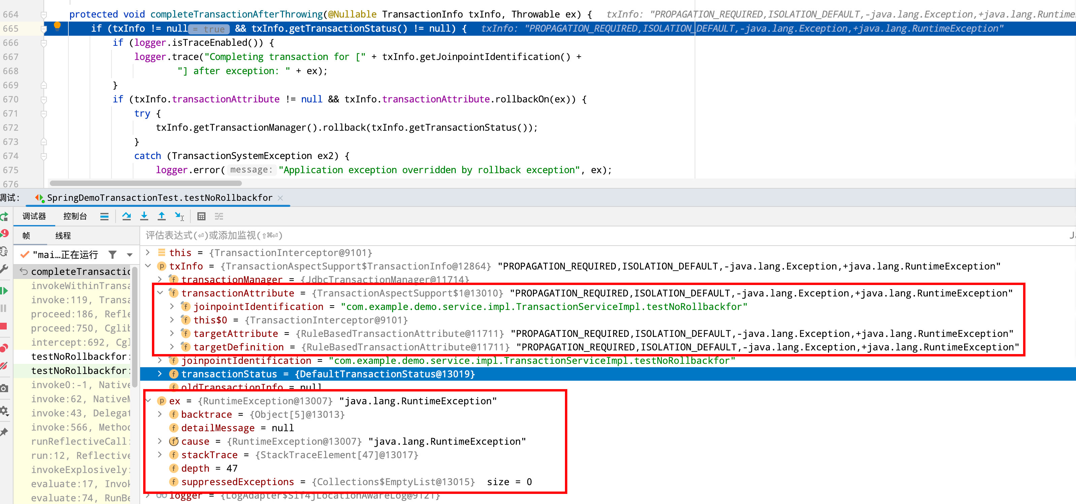1076x504 pixels.
Task: Click the Rerun debug session icon
Action: pos(4,216)
